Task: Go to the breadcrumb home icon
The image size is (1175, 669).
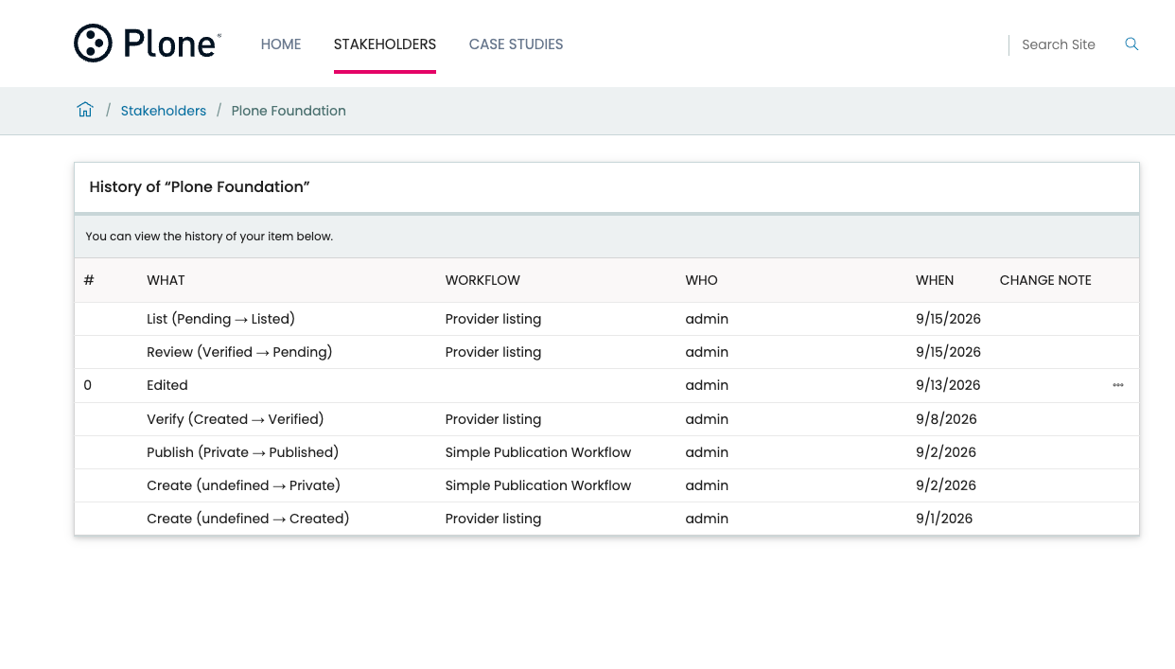Action: pyautogui.click(x=85, y=110)
